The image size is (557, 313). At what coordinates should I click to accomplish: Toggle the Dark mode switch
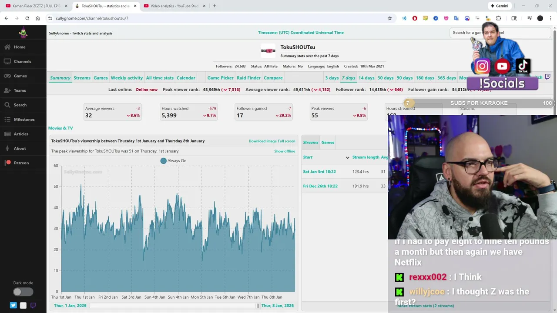(23, 292)
